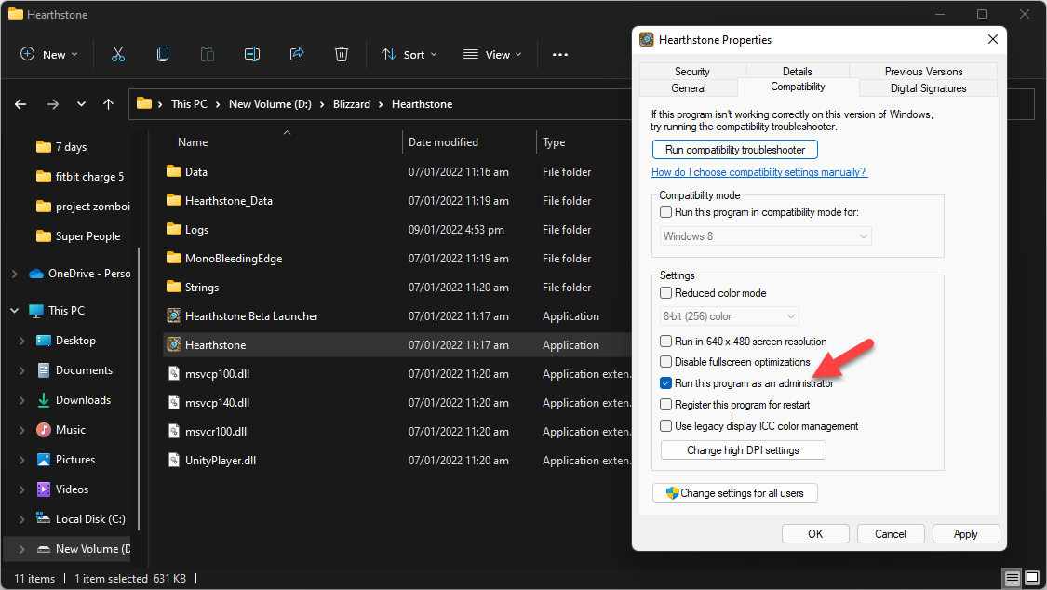Image resolution: width=1047 pixels, height=590 pixels.
Task: Click Apply in Properties dialog
Action: (965, 534)
